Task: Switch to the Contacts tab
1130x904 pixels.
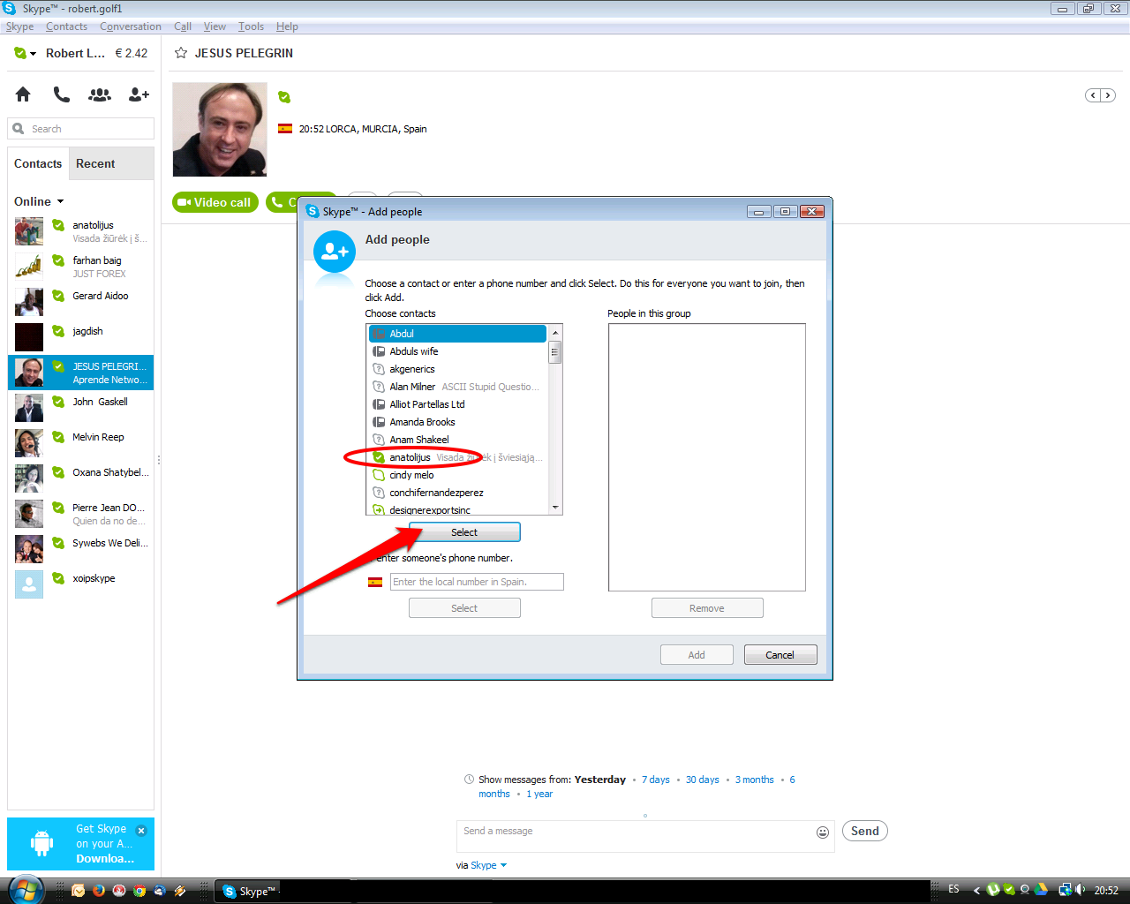Action: pos(38,163)
